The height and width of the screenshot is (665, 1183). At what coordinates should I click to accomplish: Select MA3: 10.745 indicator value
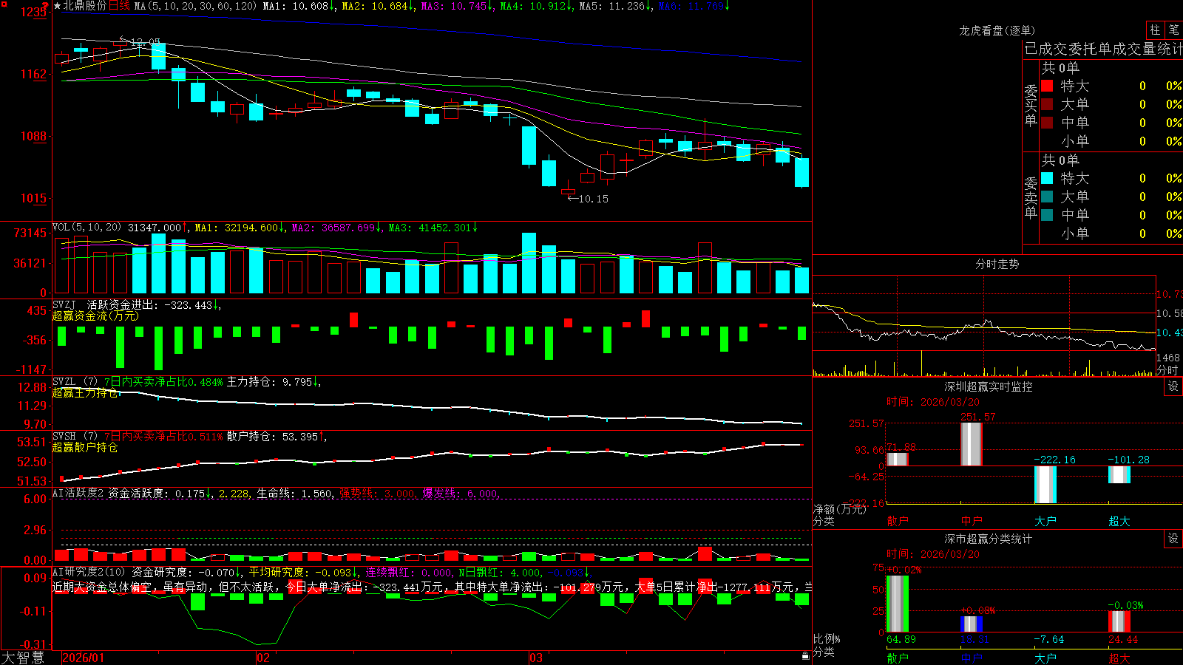[458, 6]
